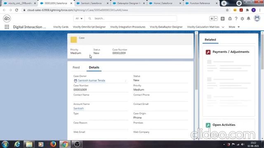Open Vlocity Cards nav tab
The image size is (264, 148).
click(61, 27)
